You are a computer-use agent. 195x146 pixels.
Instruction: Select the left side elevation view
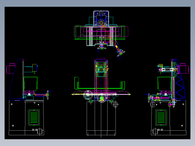click(x=29, y=97)
